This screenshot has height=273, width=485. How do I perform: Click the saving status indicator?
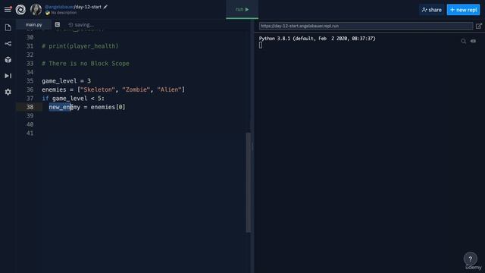[81, 25]
